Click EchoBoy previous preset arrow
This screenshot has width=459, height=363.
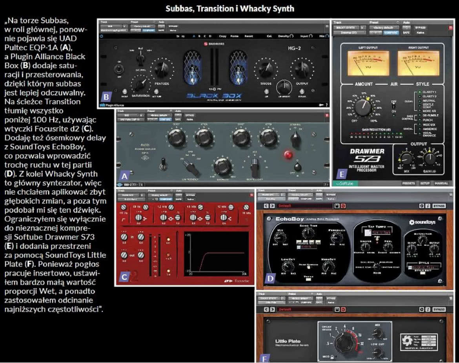(x=266, y=206)
